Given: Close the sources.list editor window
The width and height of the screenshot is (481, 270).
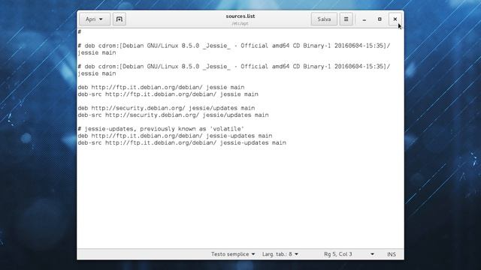Looking at the screenshot, I should [x=395, y=19].
